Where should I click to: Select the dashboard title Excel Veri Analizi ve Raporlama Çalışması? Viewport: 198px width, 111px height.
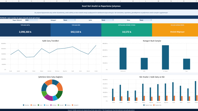coord(101,6)
